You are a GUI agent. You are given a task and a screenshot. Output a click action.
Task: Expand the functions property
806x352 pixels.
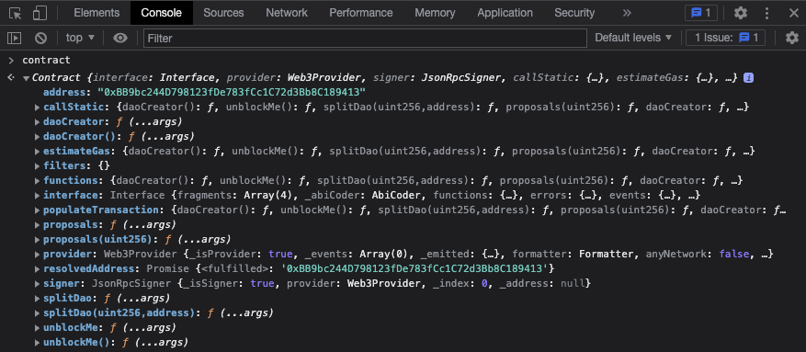[x=37, y=181]
